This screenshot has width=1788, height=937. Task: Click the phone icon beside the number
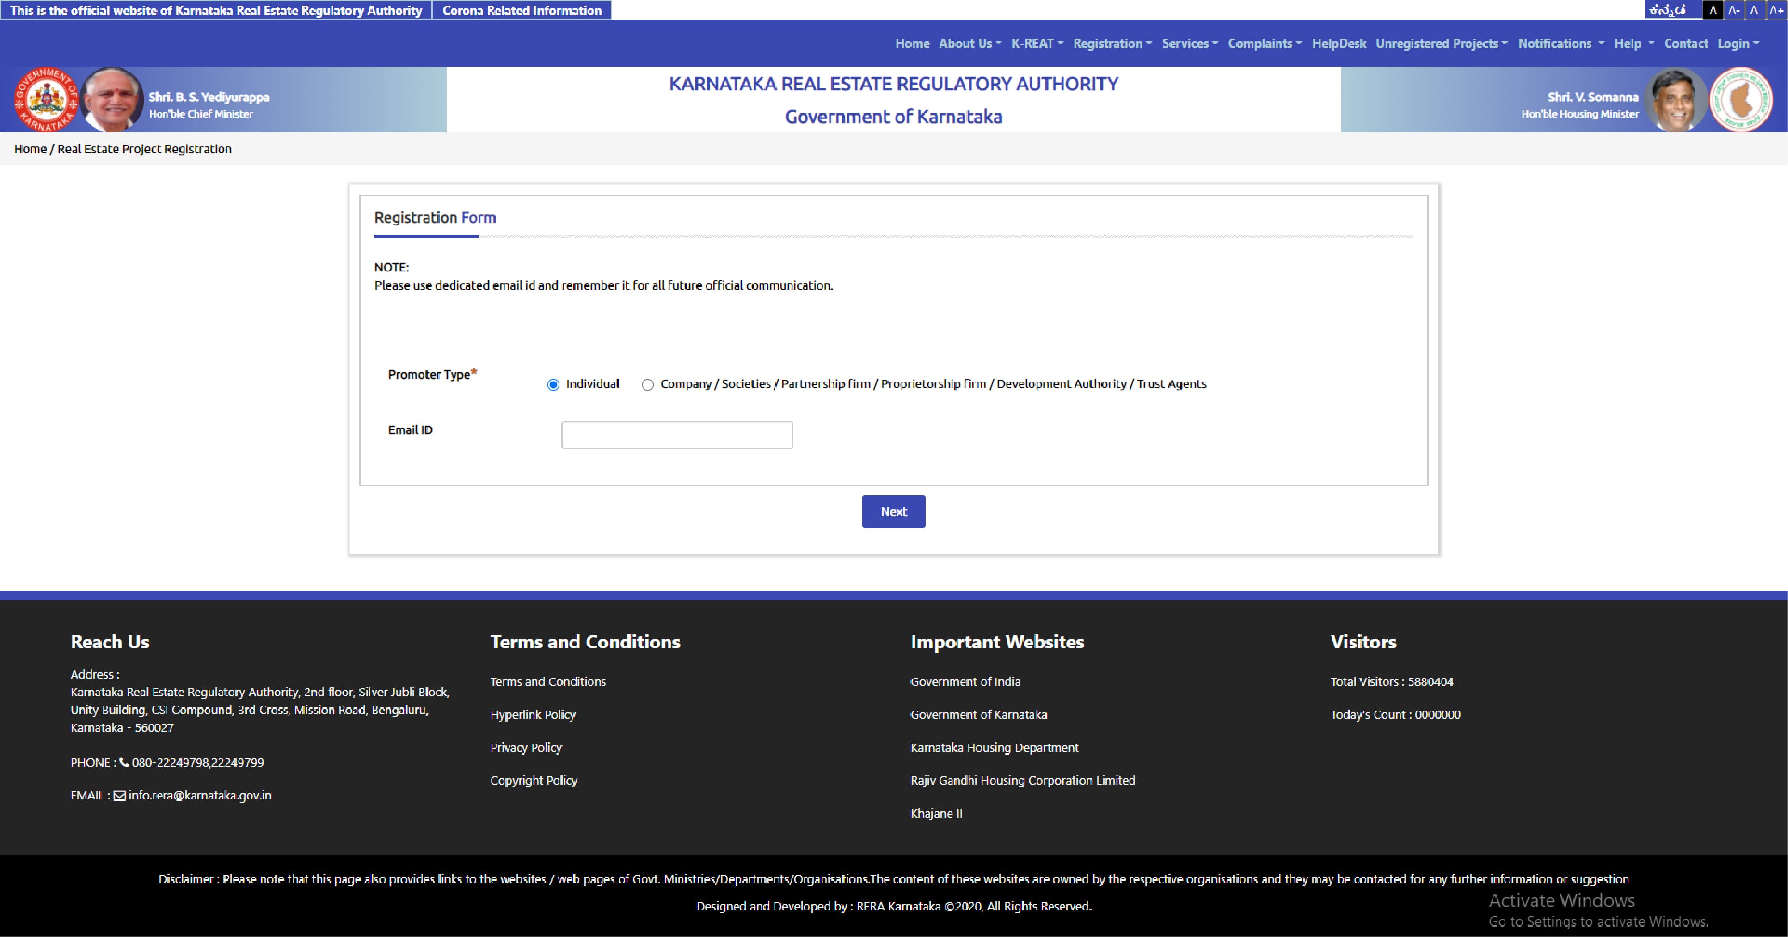pos(124,761)
